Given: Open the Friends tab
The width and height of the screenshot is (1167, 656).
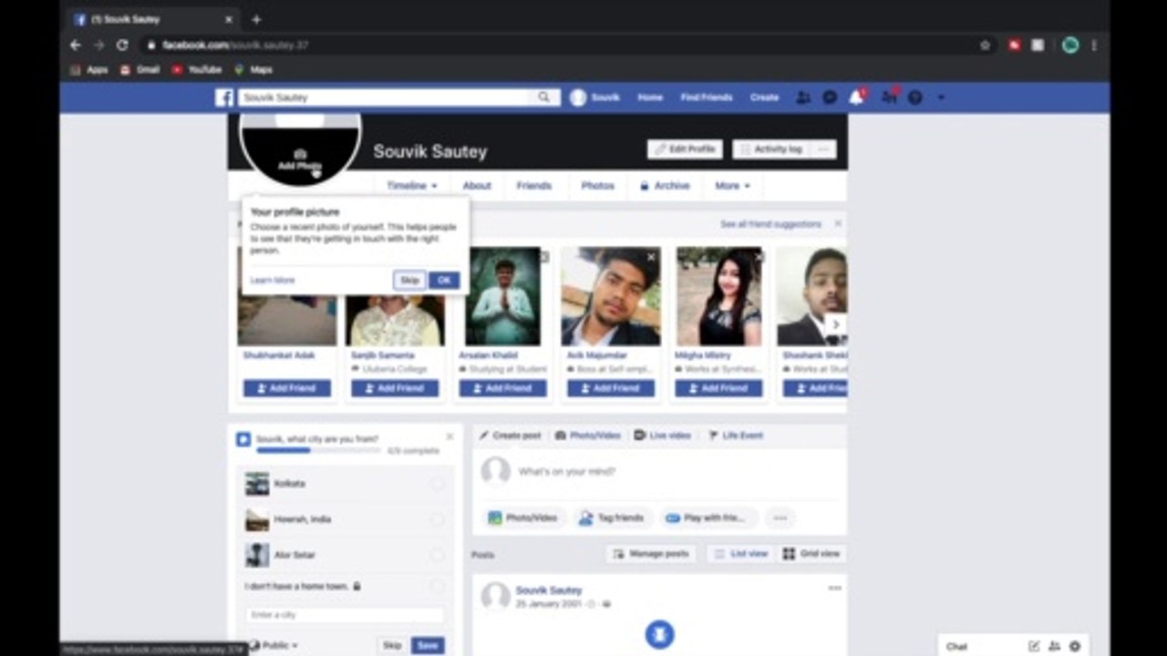Looking at the screenshot, I should tap(534, 186).
